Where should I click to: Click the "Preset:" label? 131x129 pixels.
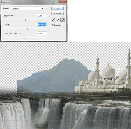(x=6, y=8)
